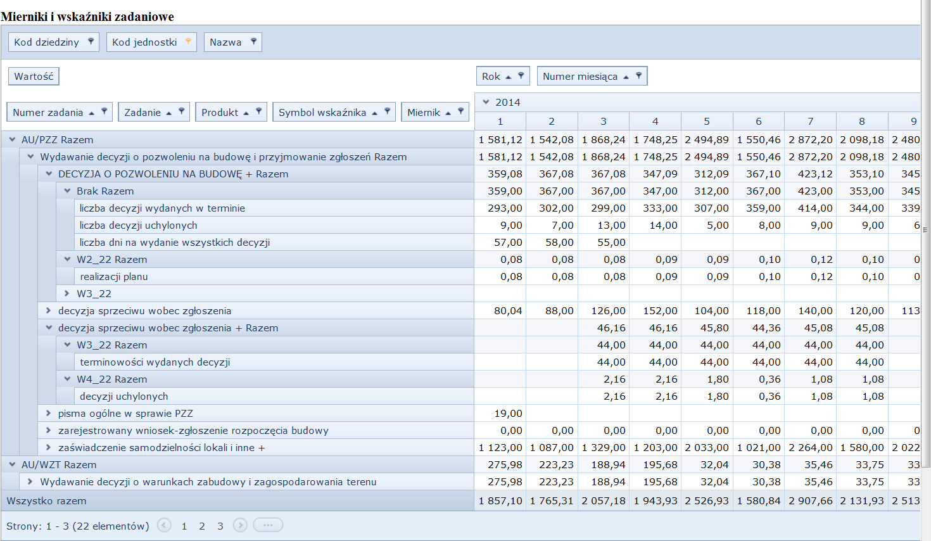Collapse Wydawanie decyzji o pozwoleniu na budowę row
This screenshot has height=541, width=931.
point(30,156)
